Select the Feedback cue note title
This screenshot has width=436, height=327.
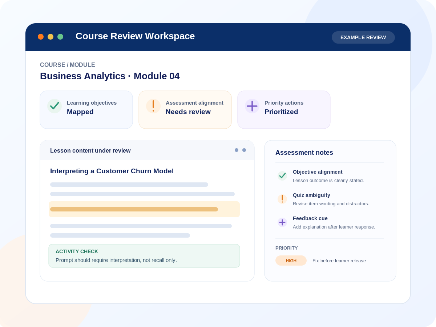point(310,218)
